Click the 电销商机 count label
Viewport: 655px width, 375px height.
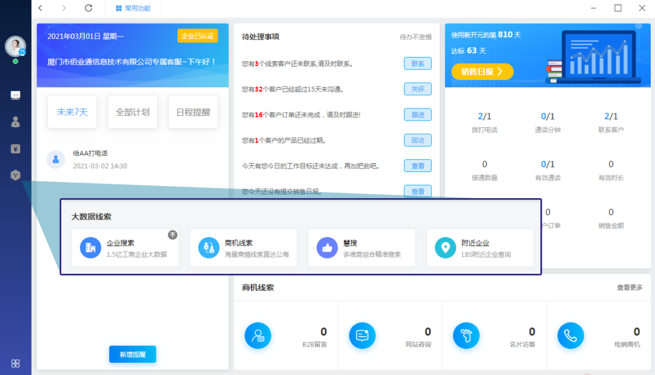click(x=627, y=345)
